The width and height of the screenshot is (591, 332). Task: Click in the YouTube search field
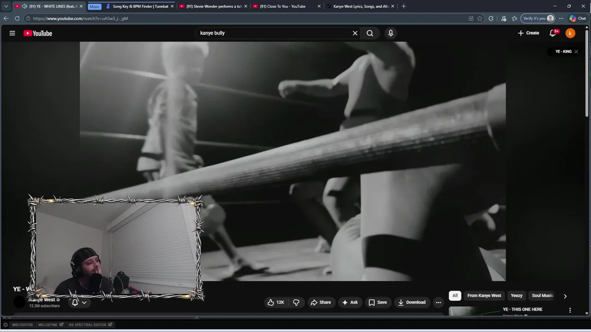point(275,33)
